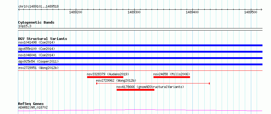This screenshot has height=114, width=271.
Task: Click the esv2729962 (Wong2012b) variant label
Action: 116,80
